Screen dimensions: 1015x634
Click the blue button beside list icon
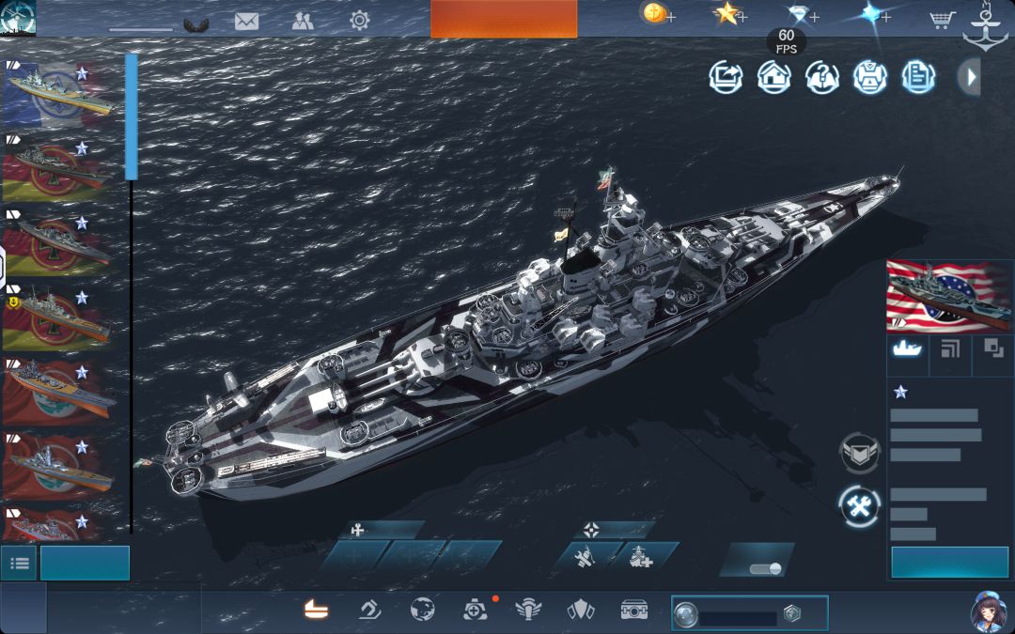point(85,563)
